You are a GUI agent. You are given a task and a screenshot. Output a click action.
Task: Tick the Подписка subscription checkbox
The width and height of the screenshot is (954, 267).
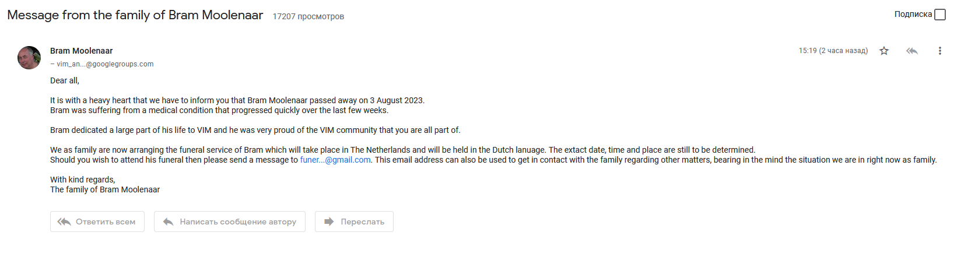click(939, 15)
